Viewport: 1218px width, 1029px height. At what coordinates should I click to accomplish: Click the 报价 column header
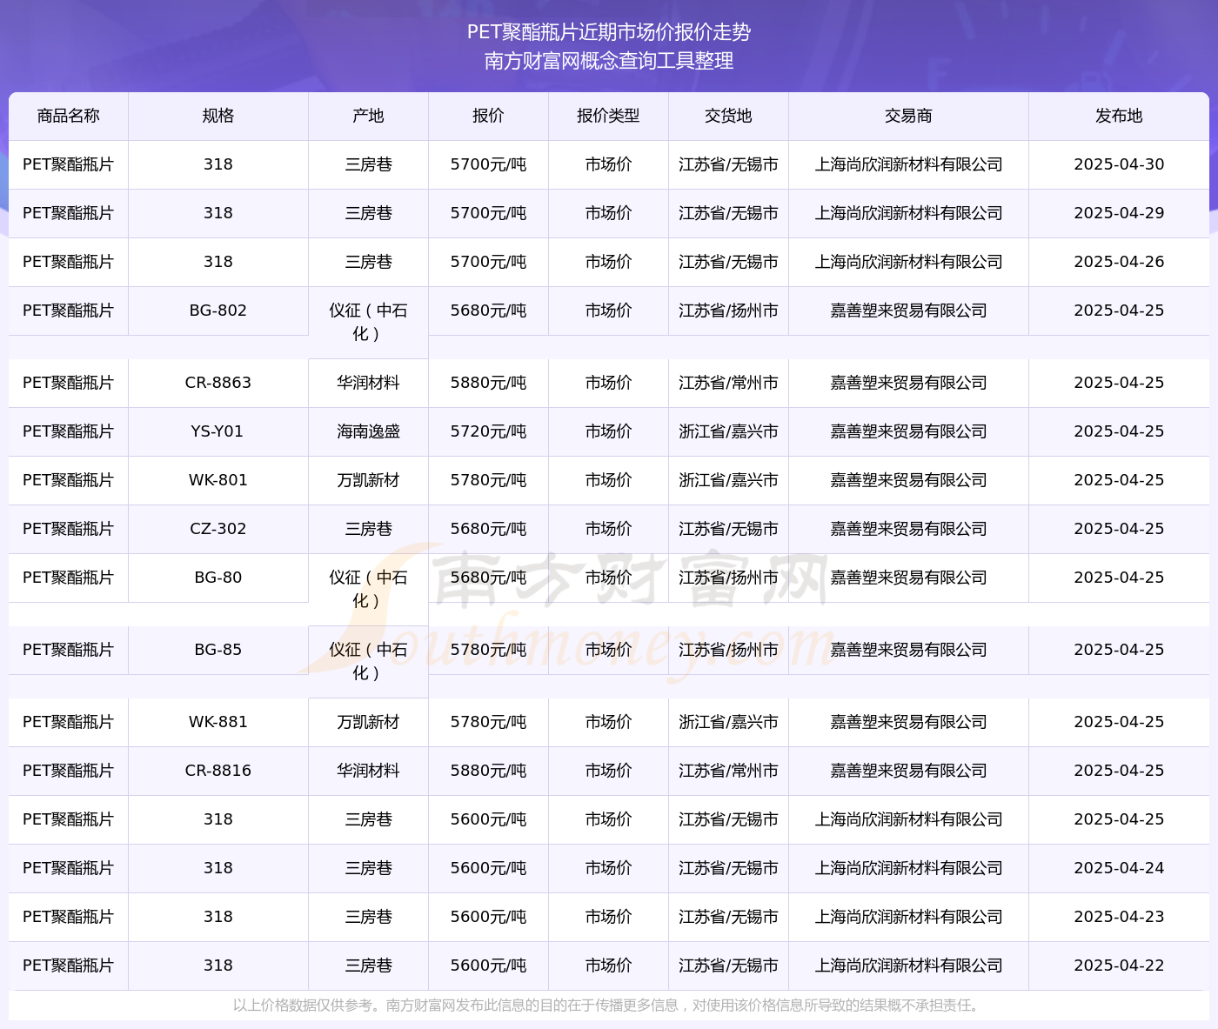click(488, 116)
